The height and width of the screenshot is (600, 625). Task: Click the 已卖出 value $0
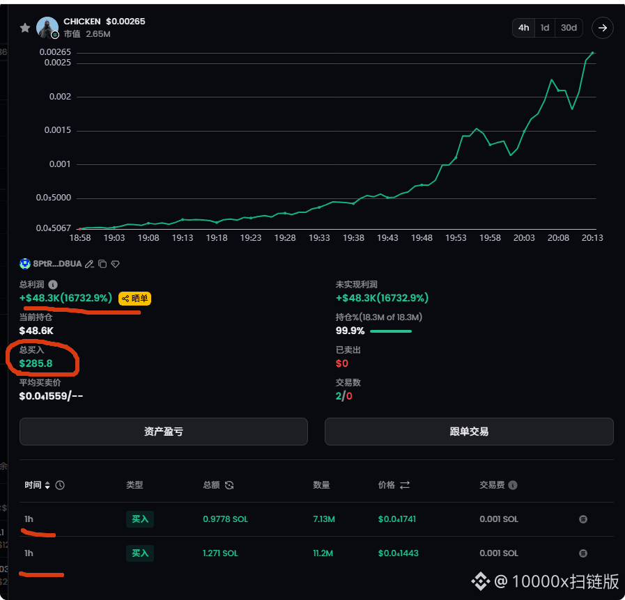(342, 363)
